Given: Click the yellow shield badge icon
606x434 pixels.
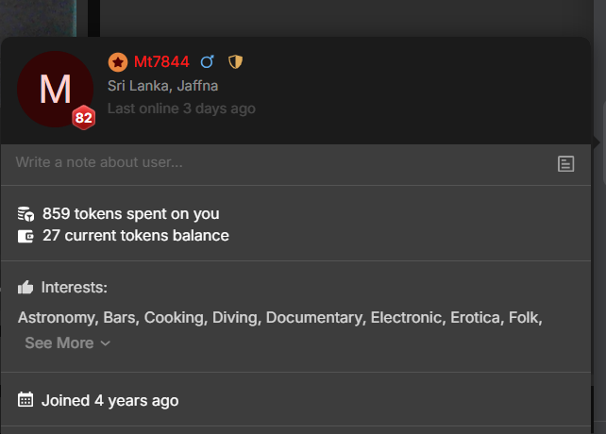Looking at the screenshot, I should pyautogui.click(x=236, y=62).
